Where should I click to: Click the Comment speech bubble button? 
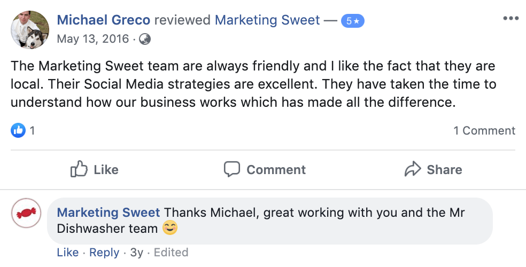265,170
